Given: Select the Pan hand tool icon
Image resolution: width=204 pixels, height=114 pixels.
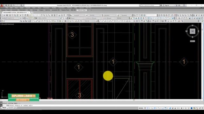Looking at the screenshot, I should pos(42,16).
